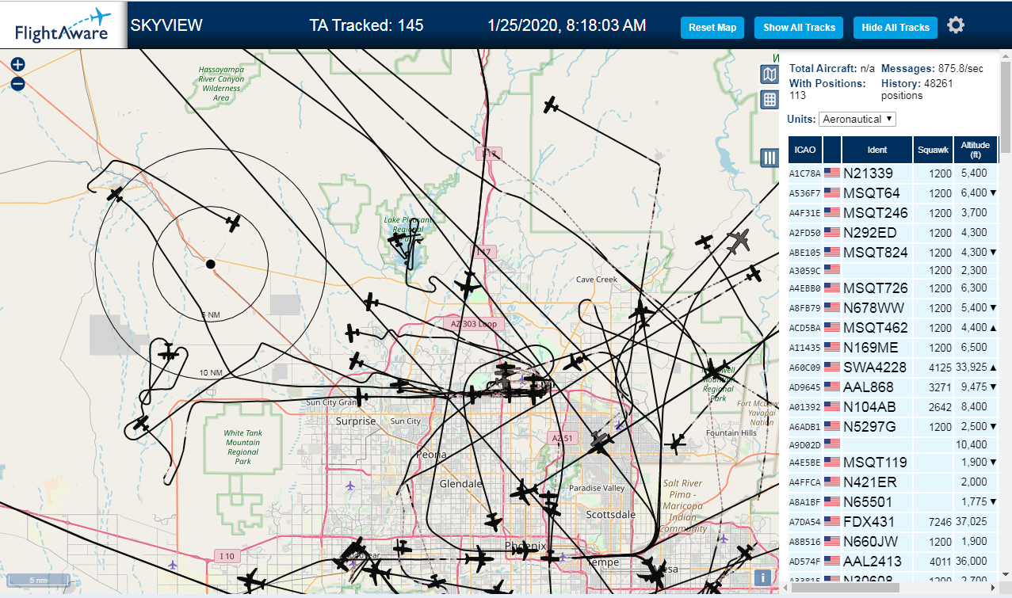Viewport: 1012px width, 598px height.
Task: Click the purple airport icon west of I 10
Action: 173,565
